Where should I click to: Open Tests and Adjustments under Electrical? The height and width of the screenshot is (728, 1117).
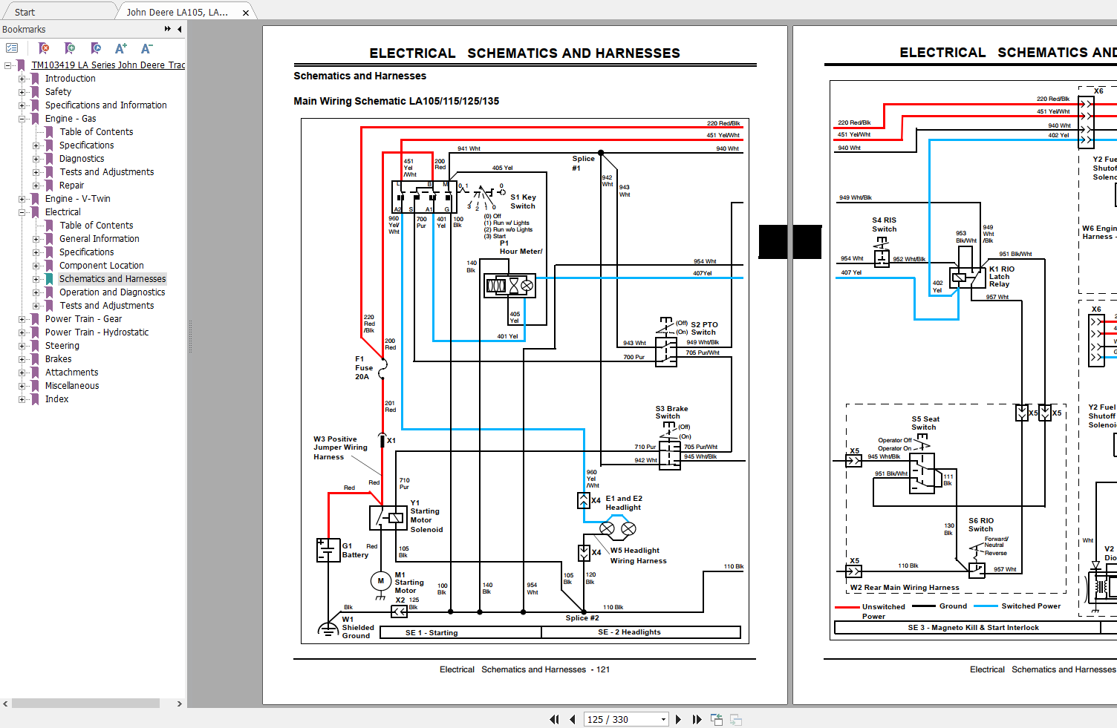tap(107, 306)
